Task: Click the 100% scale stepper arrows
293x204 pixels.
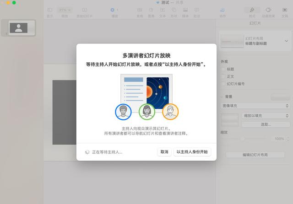Action: point(288,139)
